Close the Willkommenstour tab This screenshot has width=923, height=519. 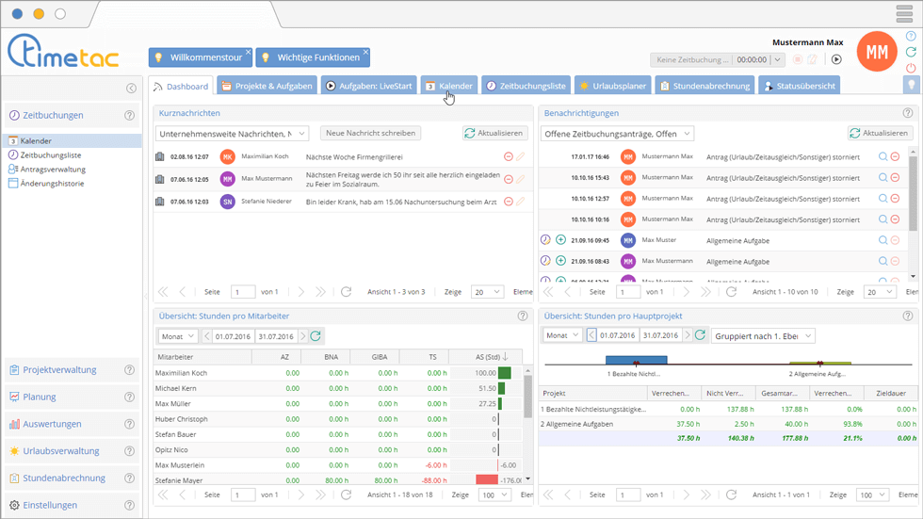248,52
